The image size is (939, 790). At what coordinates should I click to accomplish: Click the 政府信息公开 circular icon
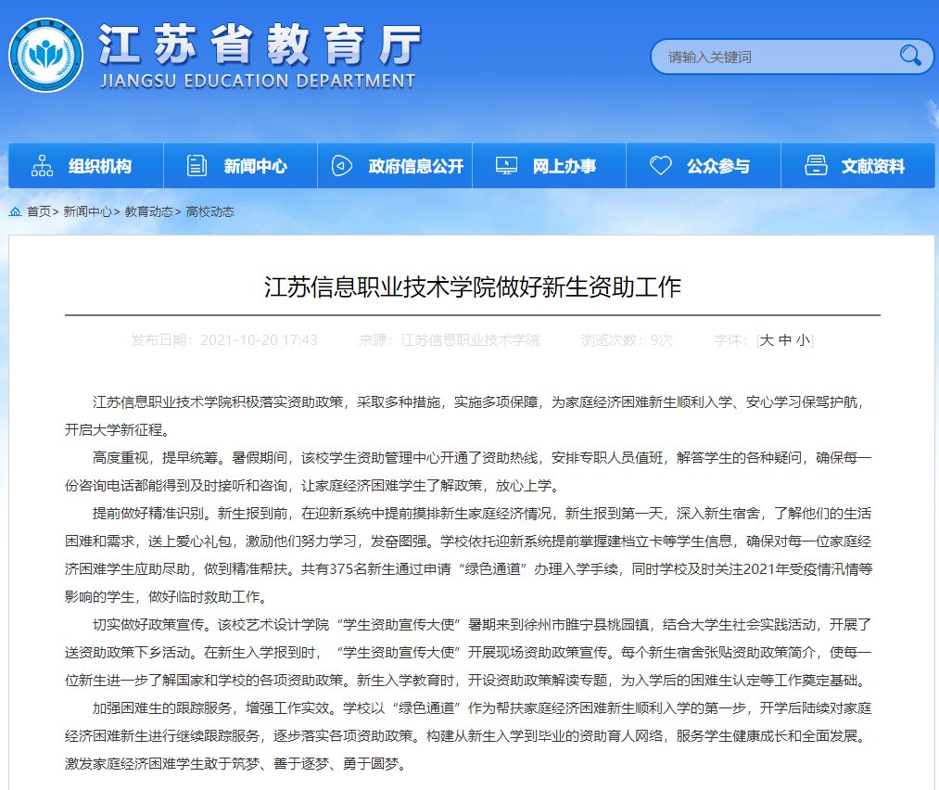click(x=342, y=165)
